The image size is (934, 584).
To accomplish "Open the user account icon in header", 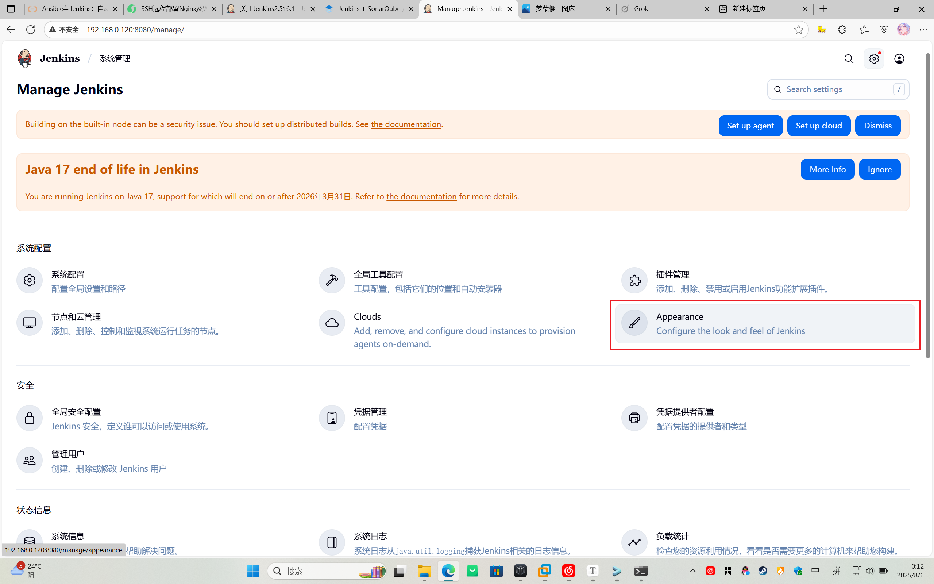I will 899,59.
